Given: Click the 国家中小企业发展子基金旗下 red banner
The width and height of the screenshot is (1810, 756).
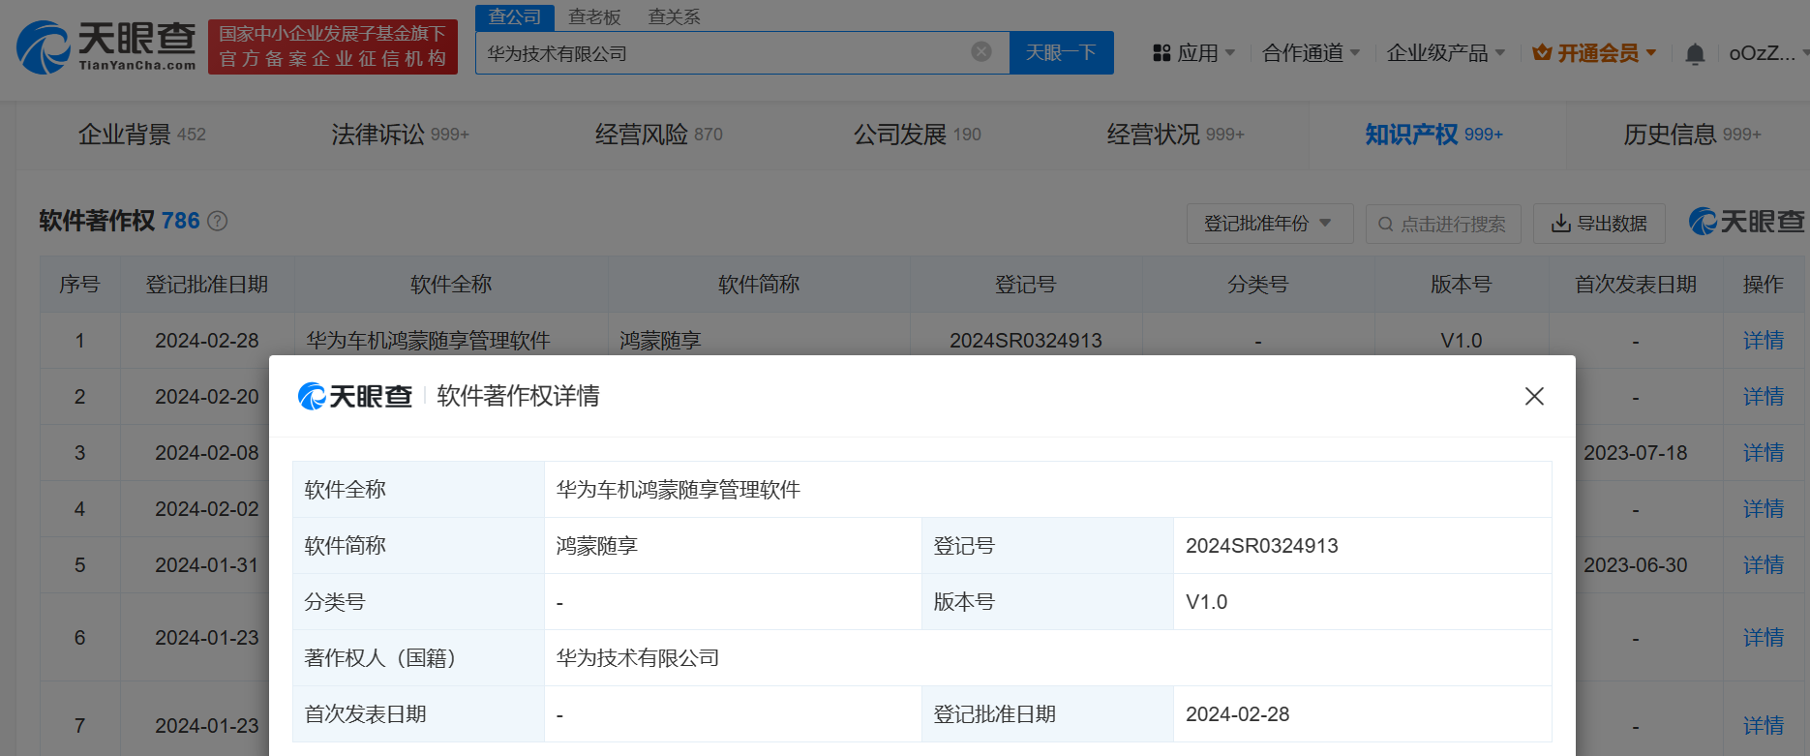Looking at the screenshot, I should tap(333, 46).
